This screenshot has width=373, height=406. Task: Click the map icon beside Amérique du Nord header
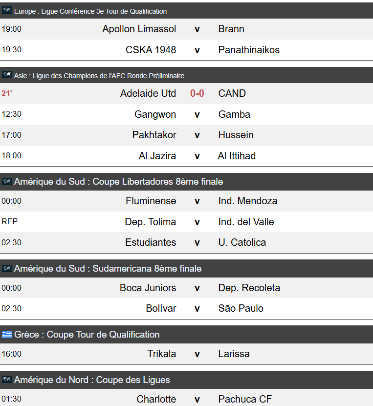[x=7, y=380]
